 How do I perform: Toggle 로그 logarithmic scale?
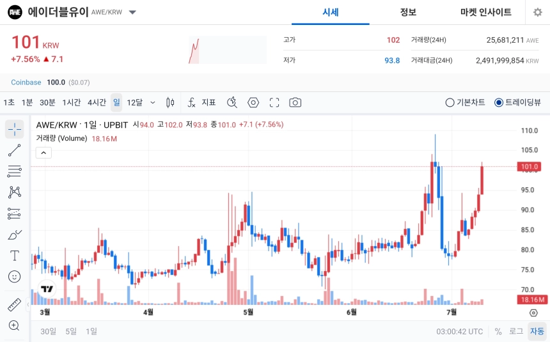516,331
